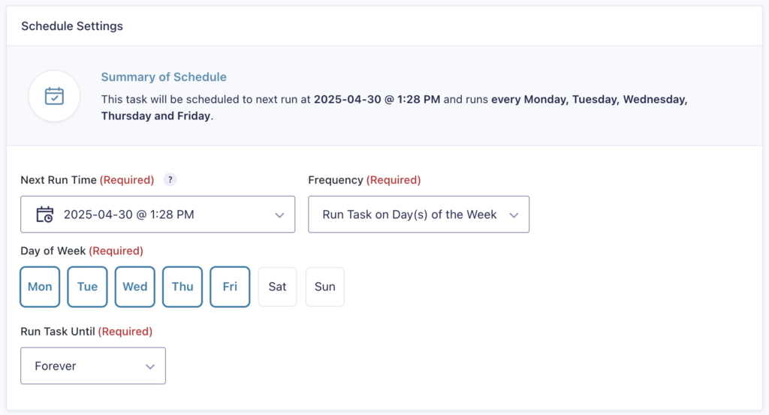769x415 pixels.
Task: Click the Summary of Schedule heading
Action: 164,77
